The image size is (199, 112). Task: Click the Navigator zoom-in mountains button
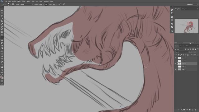(196, 43)
